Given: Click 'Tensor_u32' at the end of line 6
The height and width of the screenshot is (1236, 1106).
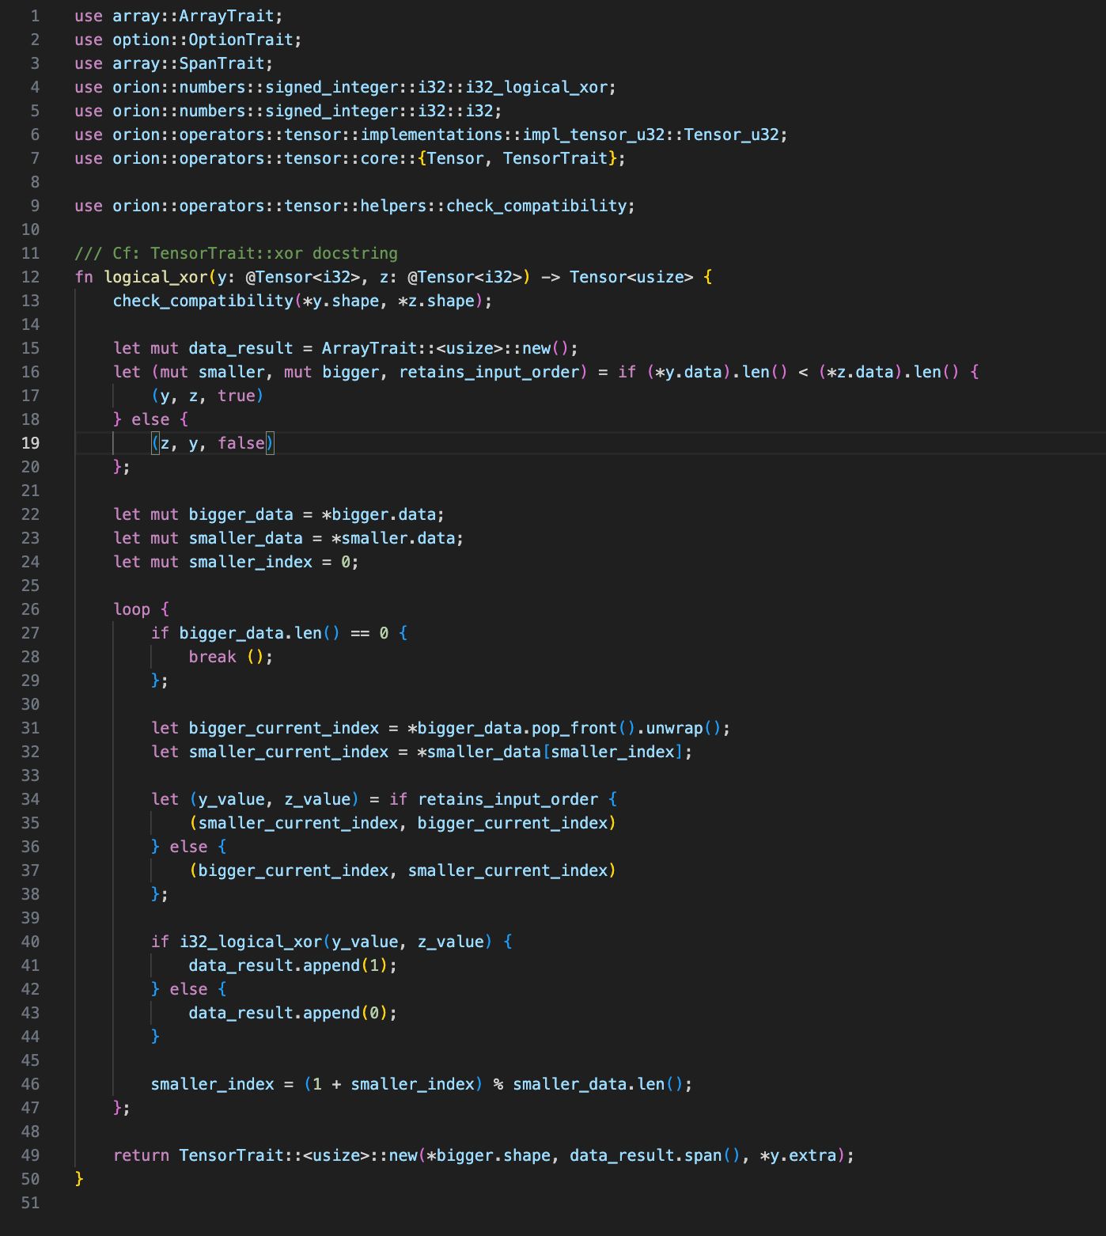Looking at the screenshot, I should click(x=732, y=135).
